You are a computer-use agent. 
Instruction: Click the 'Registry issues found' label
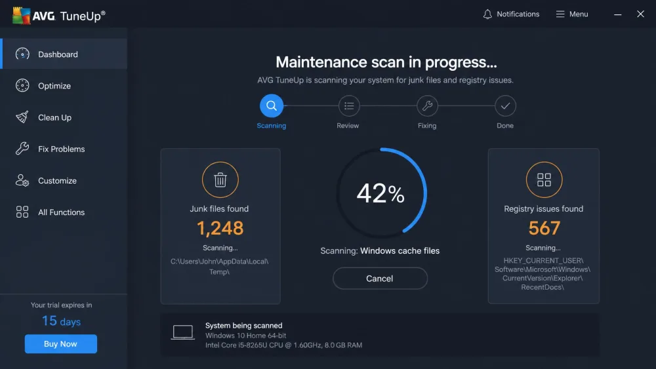pyautogui.click(x=543, y=208)
